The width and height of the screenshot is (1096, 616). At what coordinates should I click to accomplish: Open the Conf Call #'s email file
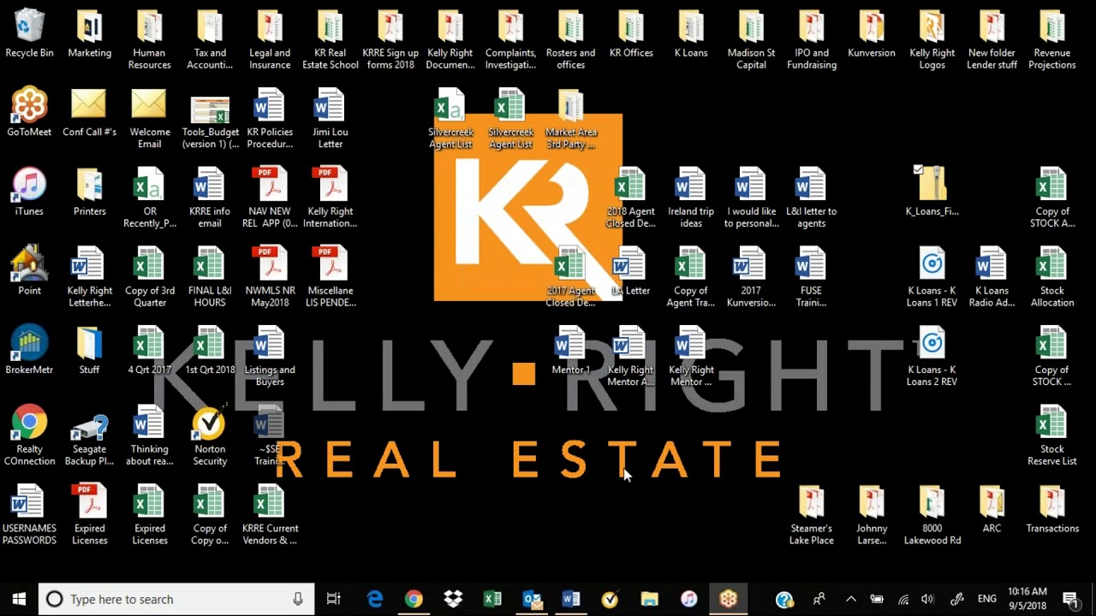(x=89, y=112)
